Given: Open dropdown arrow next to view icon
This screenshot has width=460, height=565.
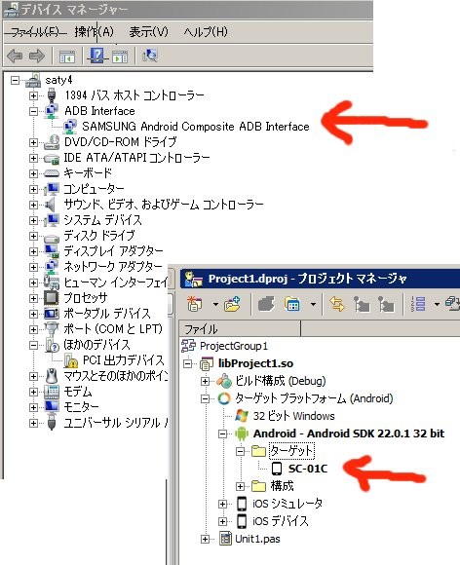Looking at the screenshot, I should tap(313, 305).
